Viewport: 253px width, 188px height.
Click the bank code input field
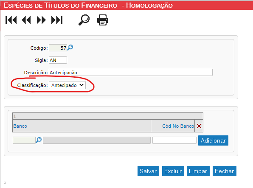24,140
